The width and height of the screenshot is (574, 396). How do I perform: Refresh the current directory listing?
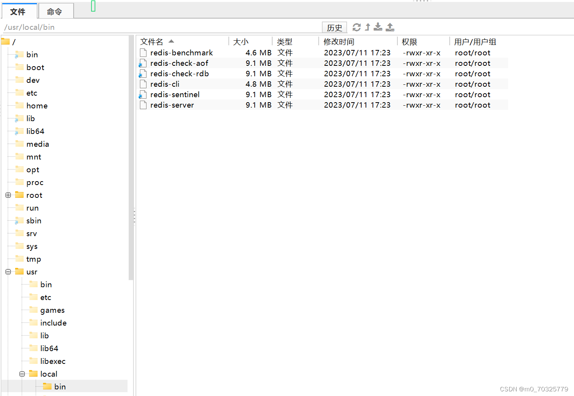pyautogui.click(x=356, y=27)
